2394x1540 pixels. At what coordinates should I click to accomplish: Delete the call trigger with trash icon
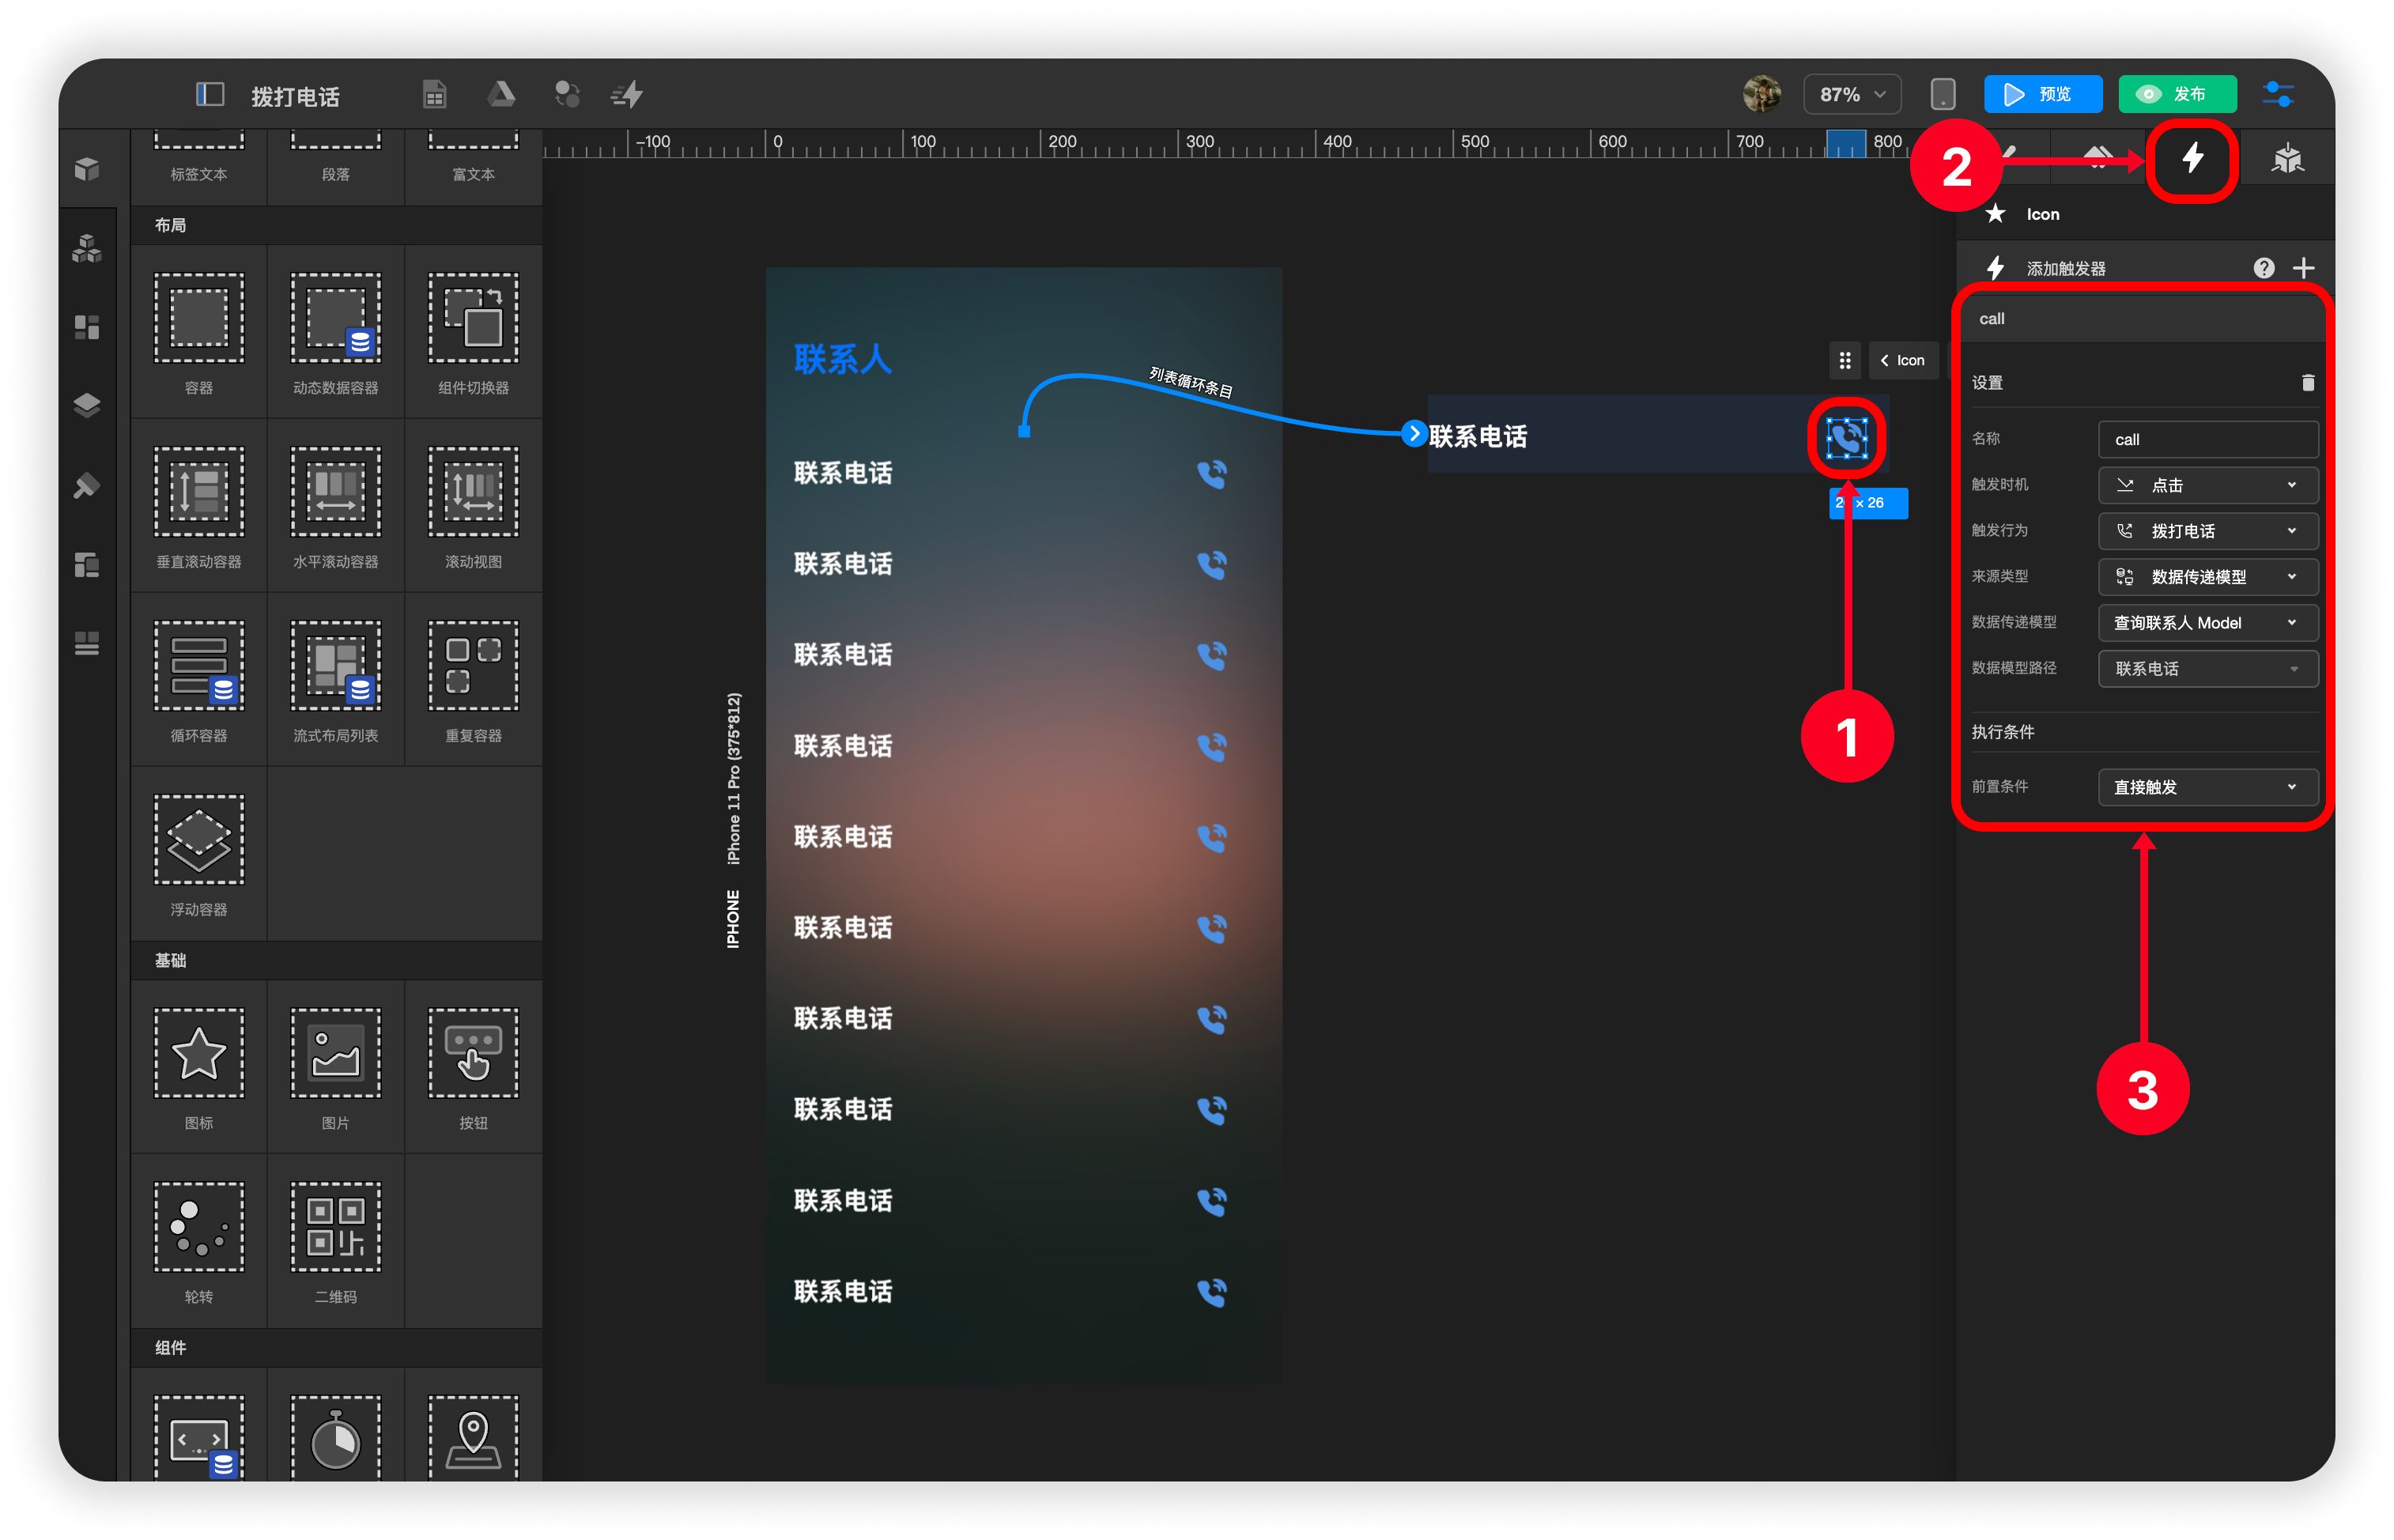(2307, 383)
